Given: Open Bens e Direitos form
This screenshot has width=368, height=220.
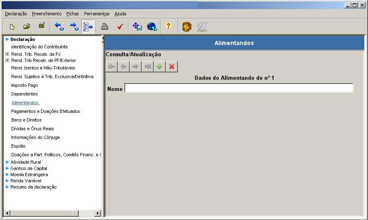Looking at the screenshot, I should coord(27,120).
